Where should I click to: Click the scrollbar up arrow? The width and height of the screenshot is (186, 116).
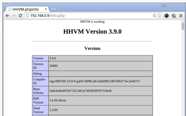tap(183, 22)
